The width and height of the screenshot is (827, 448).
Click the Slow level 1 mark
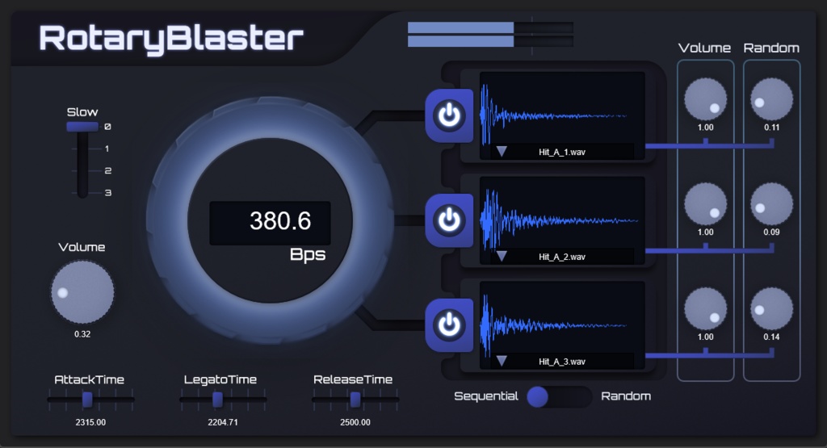(107, 149)
